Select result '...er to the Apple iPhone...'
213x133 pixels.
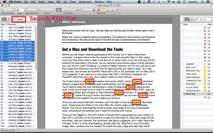pyautogui.click(x=17, y=63)
